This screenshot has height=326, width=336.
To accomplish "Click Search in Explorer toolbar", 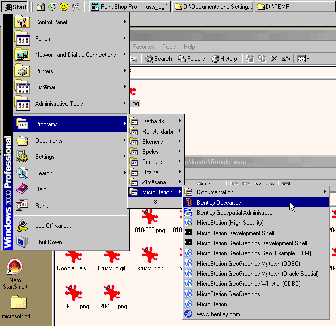I will coord(158,59).
